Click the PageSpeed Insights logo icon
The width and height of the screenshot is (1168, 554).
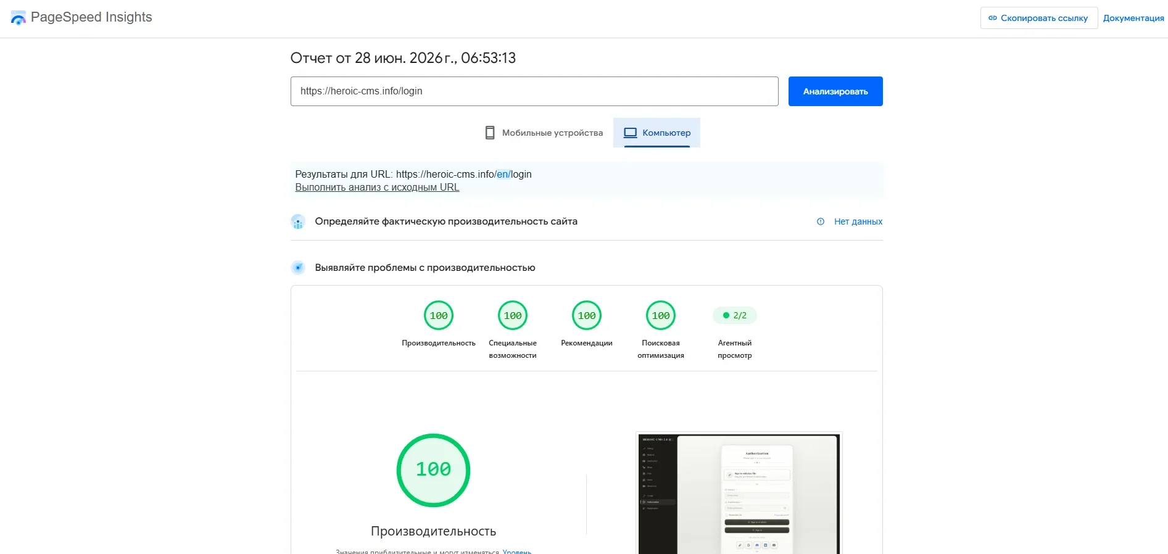19,18
